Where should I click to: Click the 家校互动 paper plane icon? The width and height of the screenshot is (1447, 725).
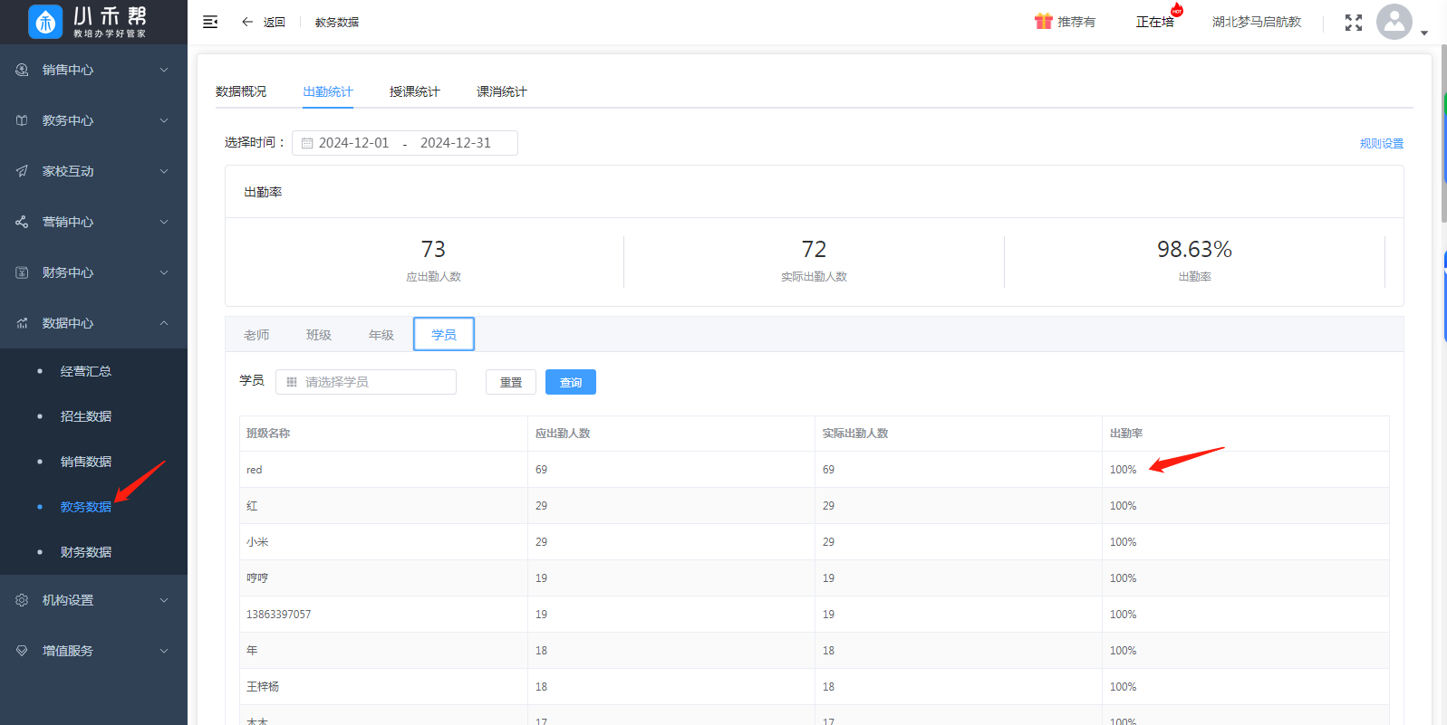tap(22, 171)
